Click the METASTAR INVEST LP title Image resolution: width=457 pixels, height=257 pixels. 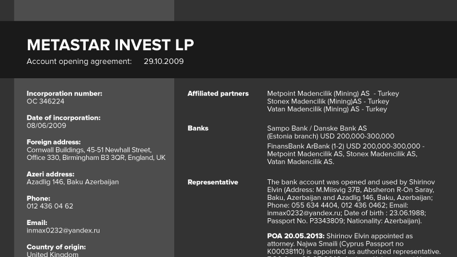pyautogui.click(x=110, y=45)
